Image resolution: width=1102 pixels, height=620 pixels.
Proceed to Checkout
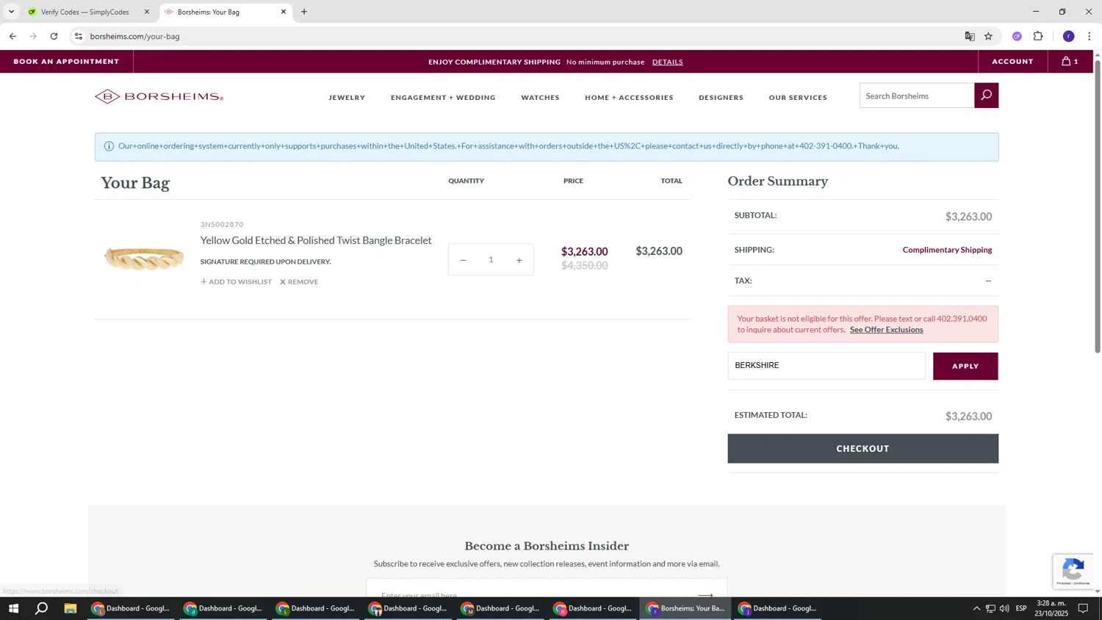point(862,448)
